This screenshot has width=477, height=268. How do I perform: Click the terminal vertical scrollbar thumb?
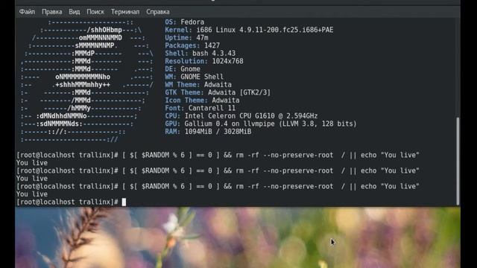point(458,161)
